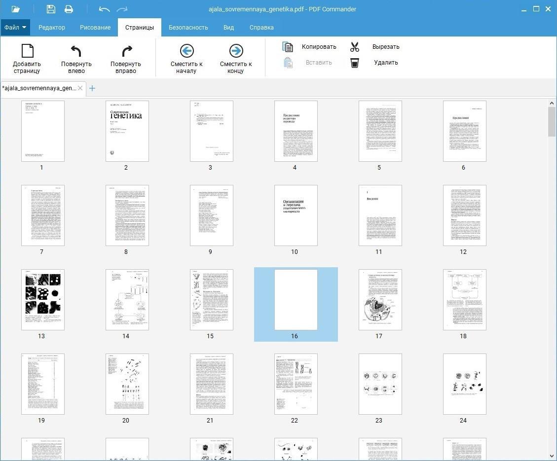Click the vertical scrollbar thumb
Image resolution: width=557 pixels, height=461 pixels.
[552, 122]
